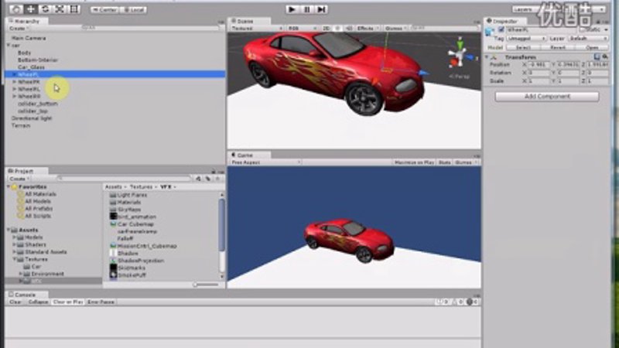This screenshot has width=619, height=348.
Task: Click the Pause button
Action: (x=306, y=9)
